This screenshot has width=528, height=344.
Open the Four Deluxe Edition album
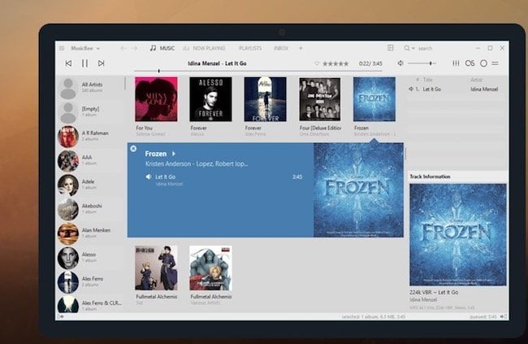click(320, 99)
